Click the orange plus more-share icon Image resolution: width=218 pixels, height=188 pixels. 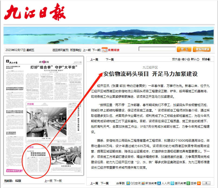click(199, 183)
